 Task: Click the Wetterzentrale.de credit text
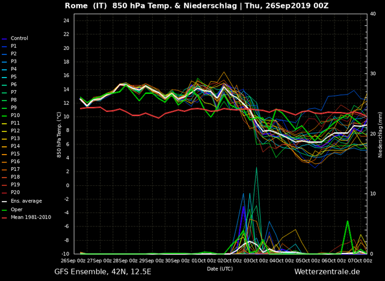[x=327, y=271]
